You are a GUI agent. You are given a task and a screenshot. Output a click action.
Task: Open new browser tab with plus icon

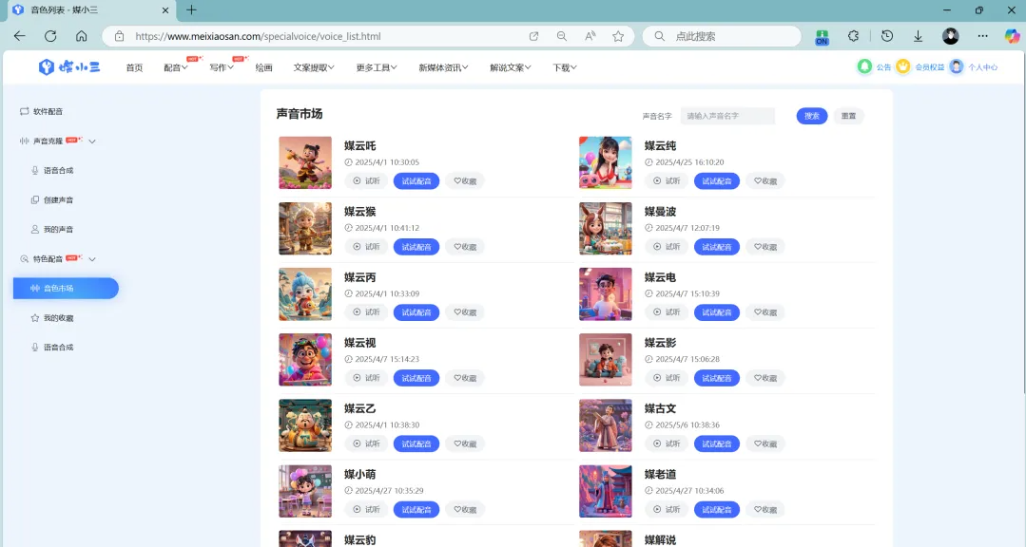(x=191, y=9)
